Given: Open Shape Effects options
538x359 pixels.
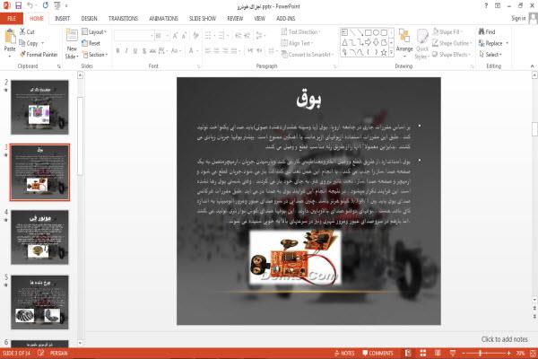Looking at the screenshot, I should (451, 55).
